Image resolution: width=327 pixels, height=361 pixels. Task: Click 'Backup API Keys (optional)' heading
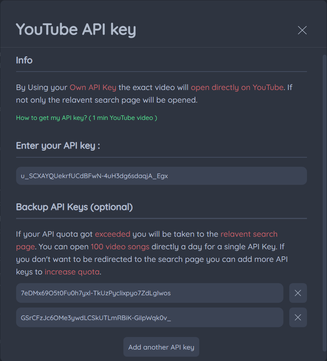click(74, 207)
